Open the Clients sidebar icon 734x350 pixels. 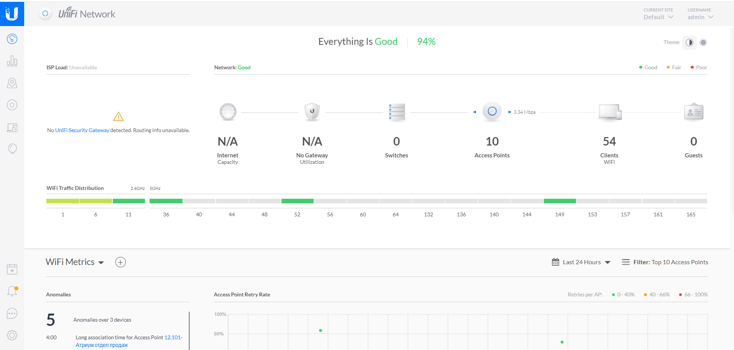click(x=12, y=128)
